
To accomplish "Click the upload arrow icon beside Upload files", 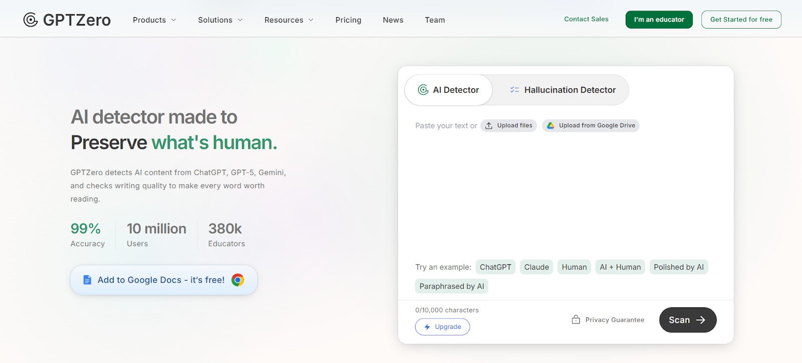I will [489, 125].
